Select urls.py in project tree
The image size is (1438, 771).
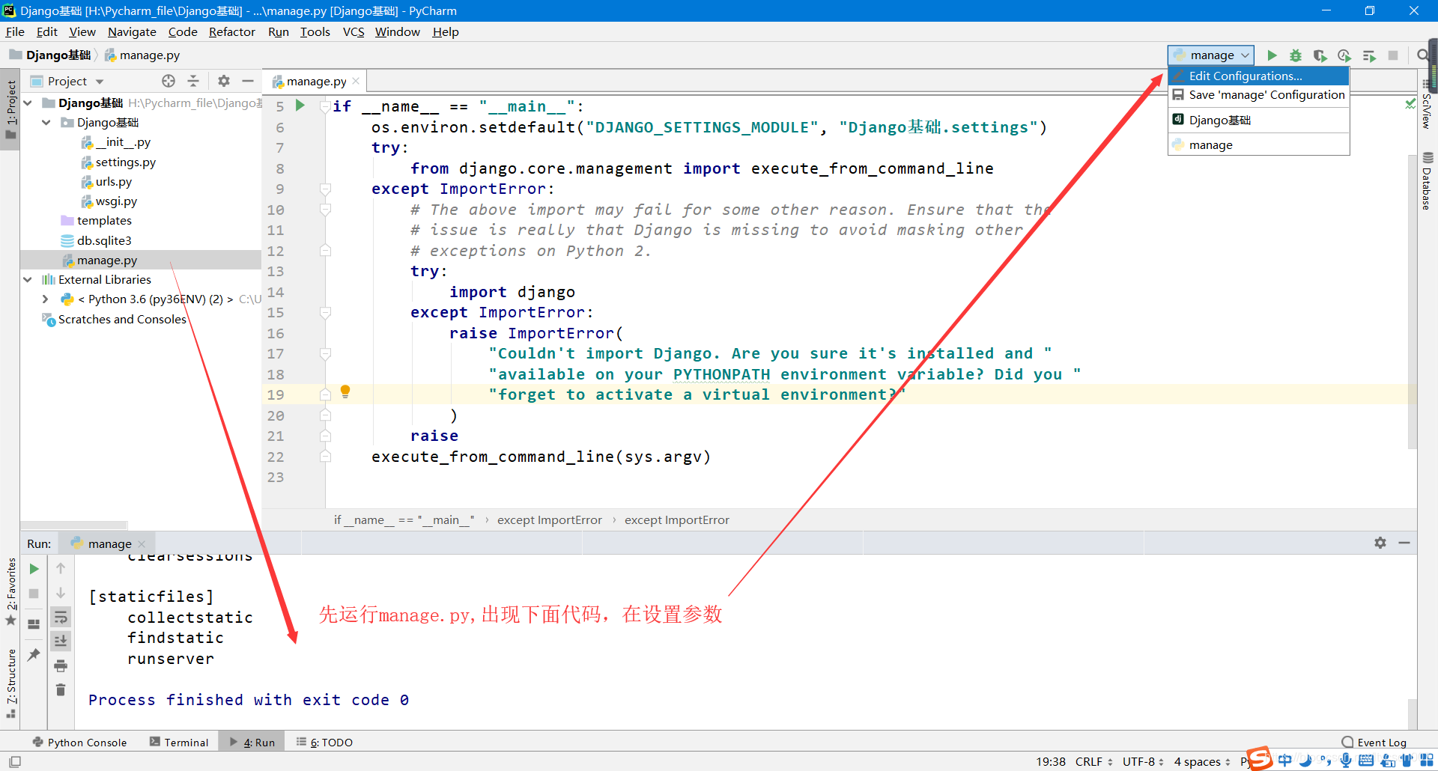(113, 181)
